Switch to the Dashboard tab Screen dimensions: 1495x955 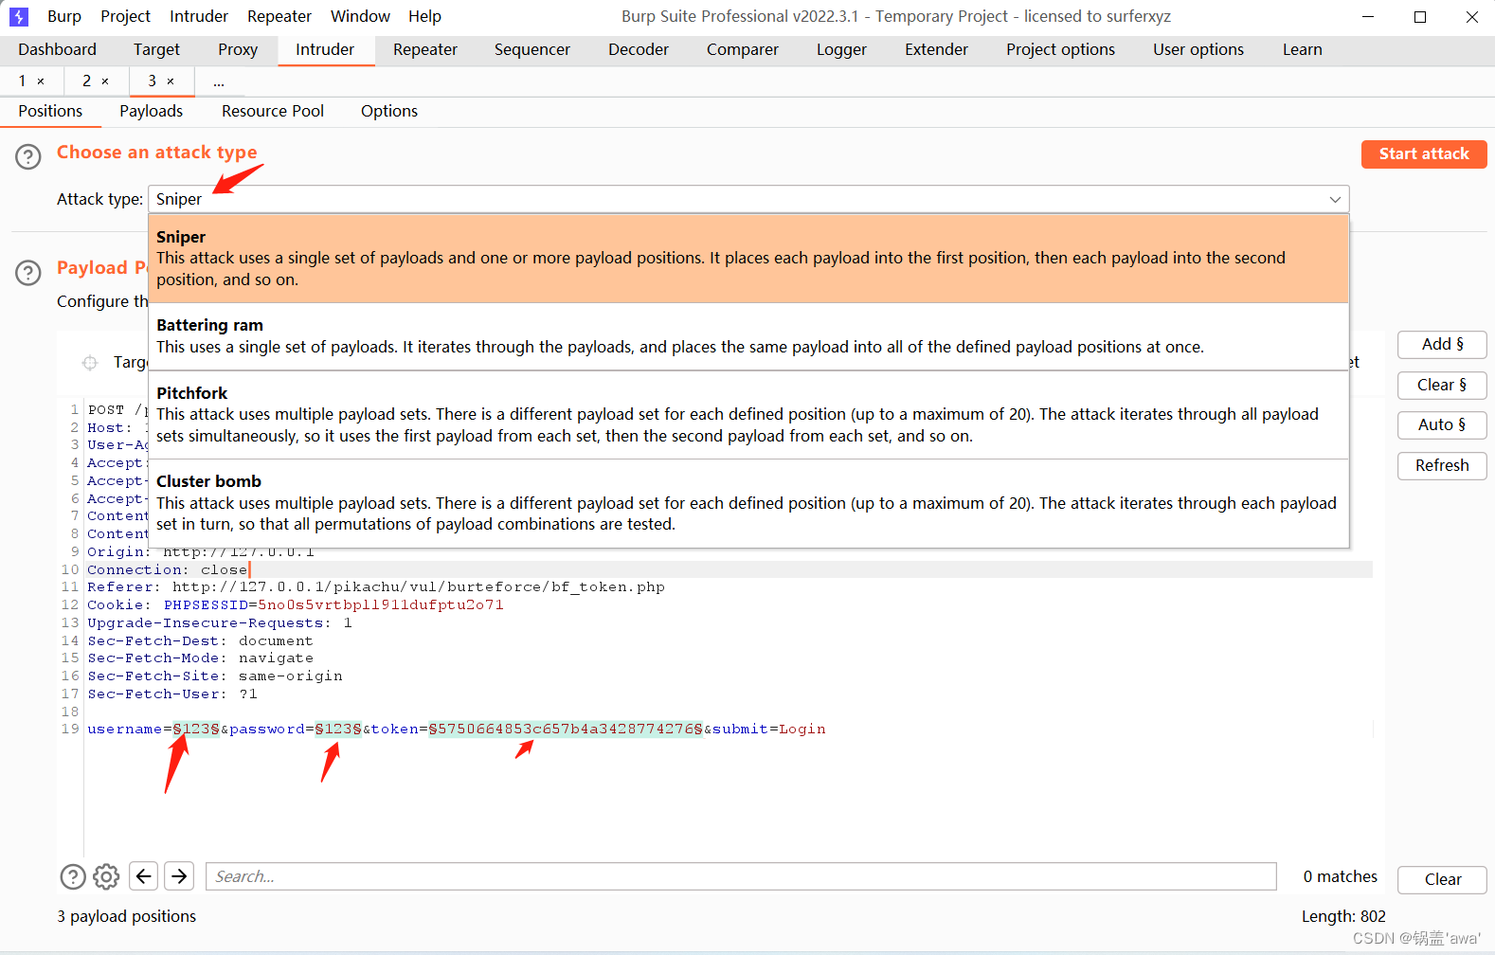(57, 49)
